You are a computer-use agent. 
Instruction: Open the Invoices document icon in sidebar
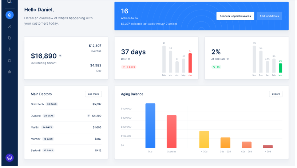pos(9,38)
